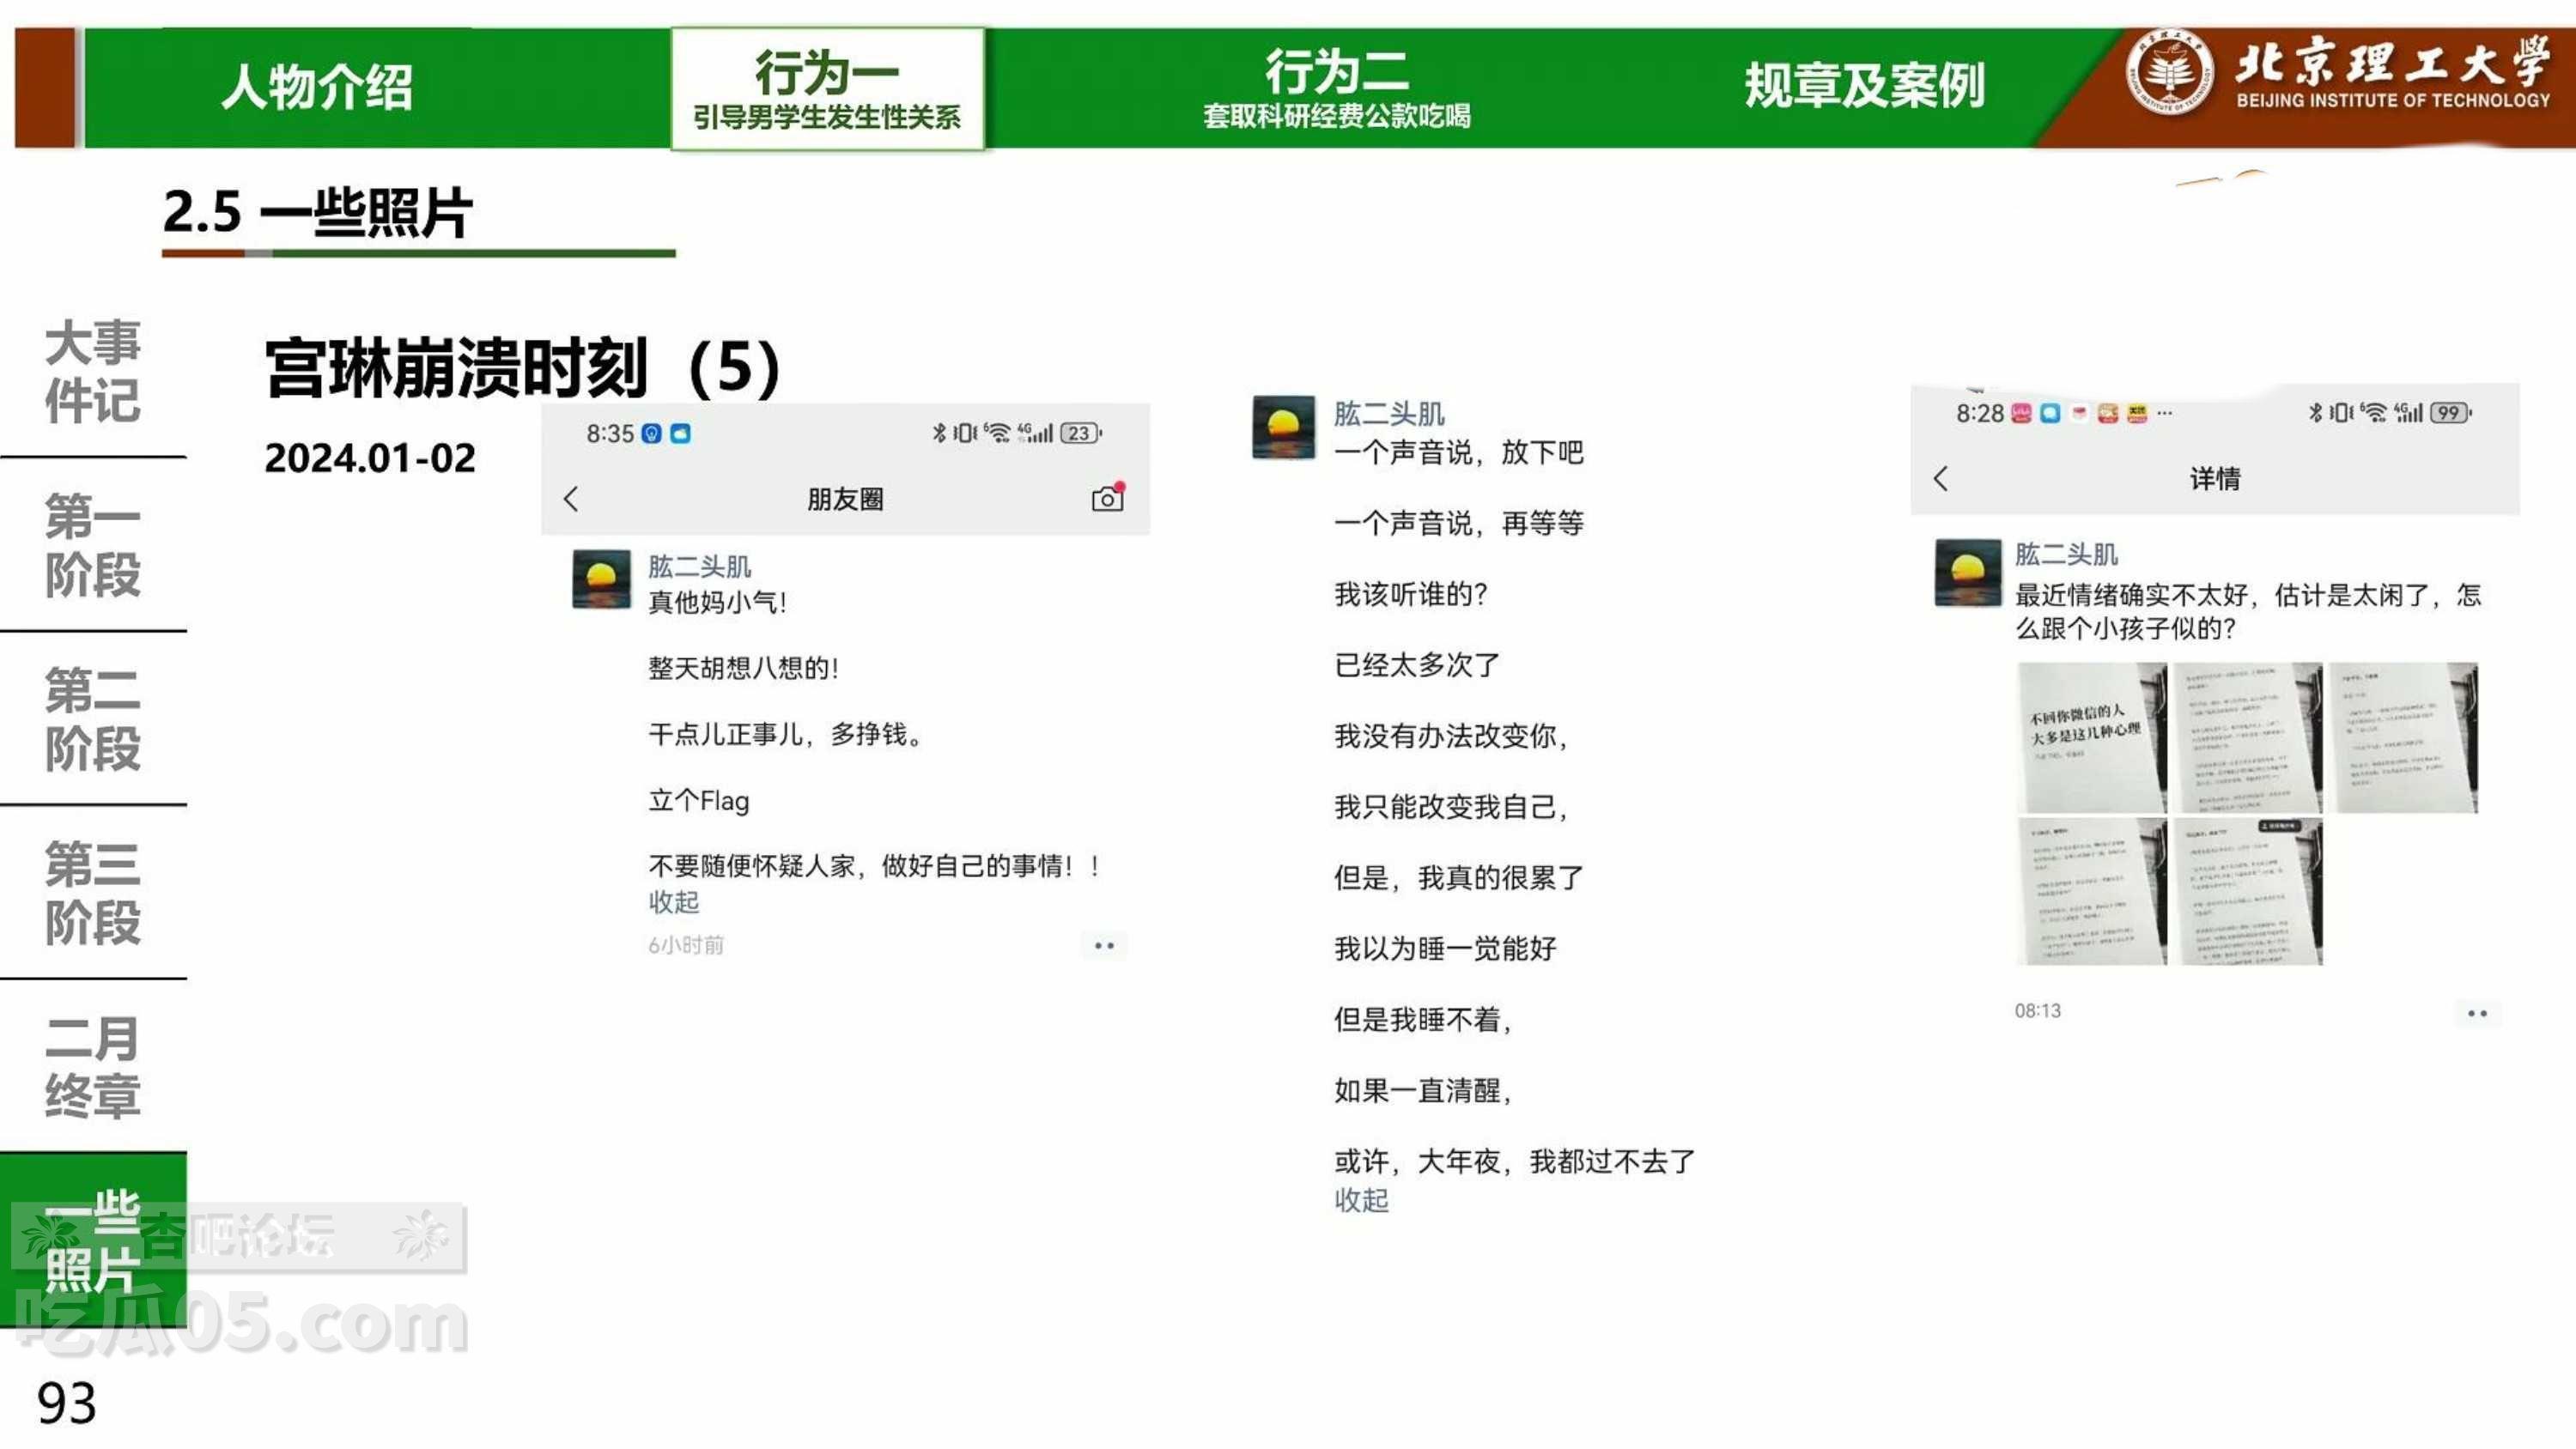Select 大事件记 in sidebar

(92, 371)
